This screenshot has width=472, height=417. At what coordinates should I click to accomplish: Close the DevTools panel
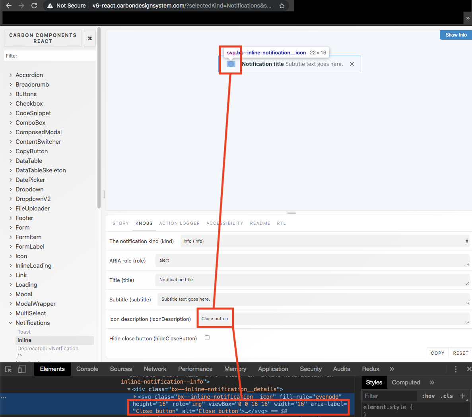tap(469, 369)
